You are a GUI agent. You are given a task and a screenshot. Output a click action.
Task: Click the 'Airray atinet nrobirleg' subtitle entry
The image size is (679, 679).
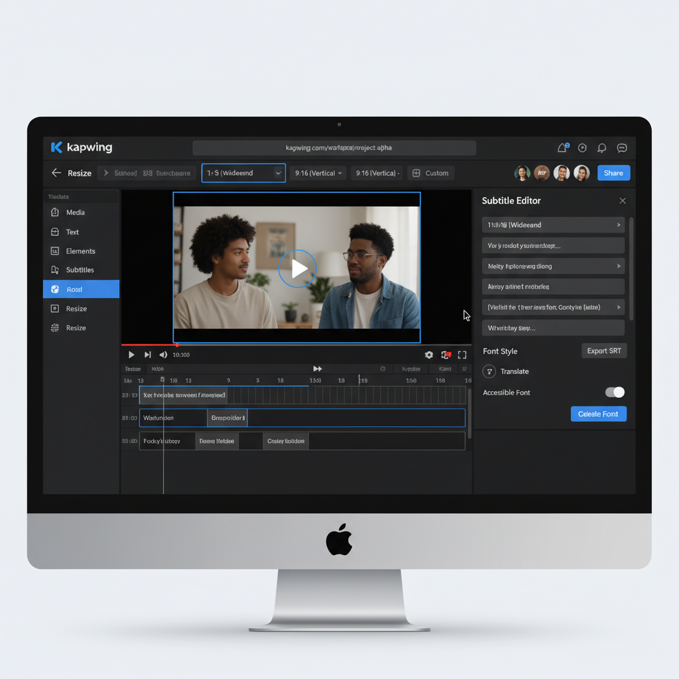click(553, 286)
